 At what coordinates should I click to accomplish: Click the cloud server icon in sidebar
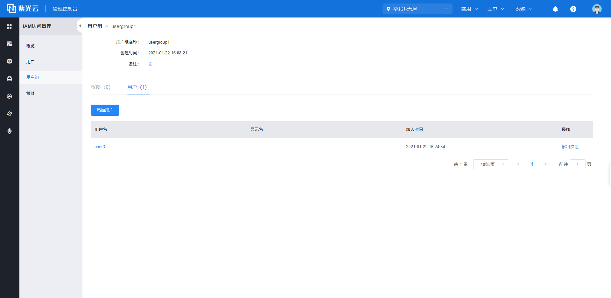pos(10,44)
